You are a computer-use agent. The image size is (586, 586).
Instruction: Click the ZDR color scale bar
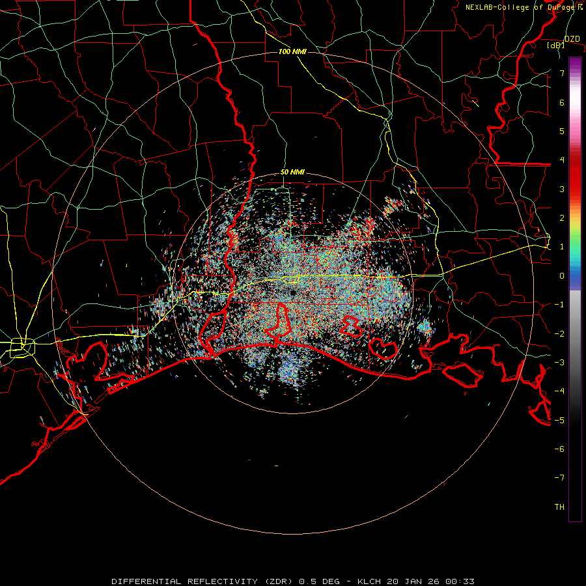coord(575,289)
